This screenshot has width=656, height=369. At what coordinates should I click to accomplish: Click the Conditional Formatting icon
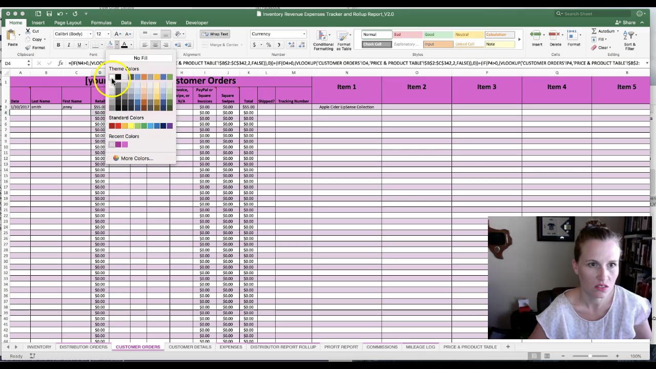[323, 36]
